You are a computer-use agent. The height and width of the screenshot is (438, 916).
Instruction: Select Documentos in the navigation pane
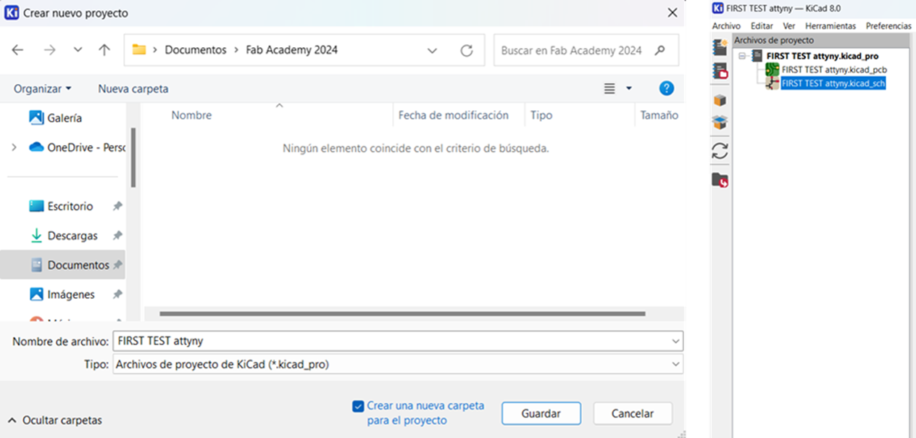pyautogui.click(x=62, y=265)
